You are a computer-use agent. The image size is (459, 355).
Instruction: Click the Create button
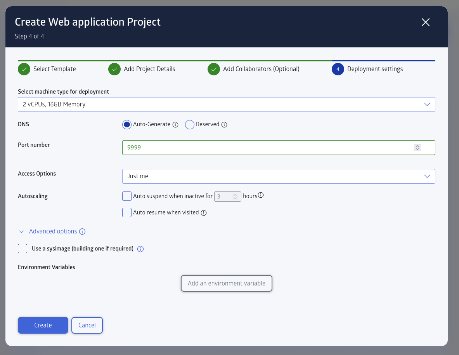click(43, 325)
